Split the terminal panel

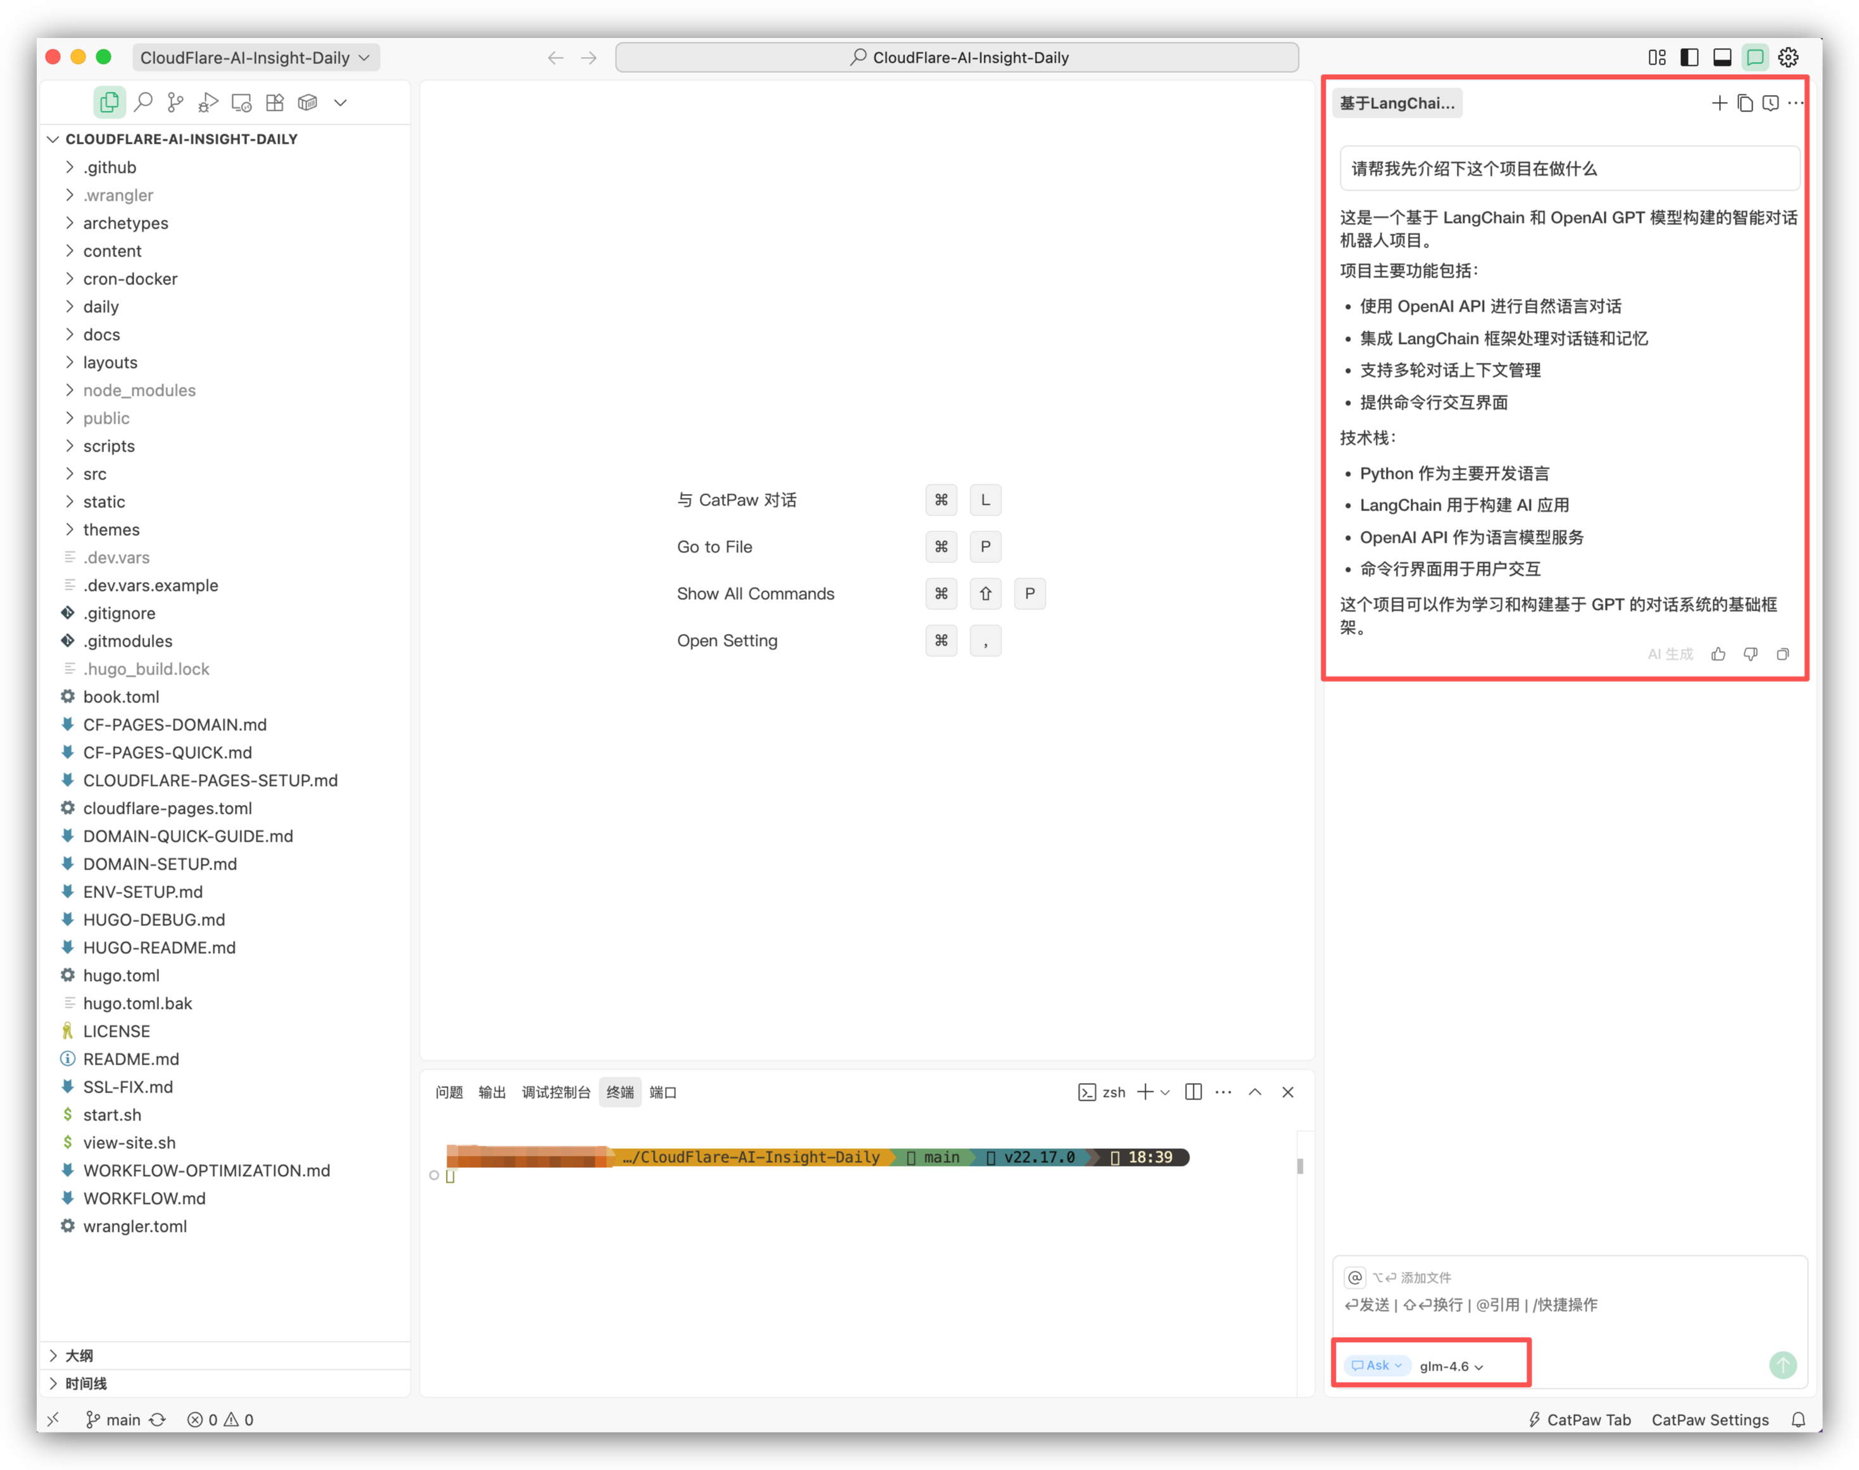pyautogui.click(x=1193, y=1092)
